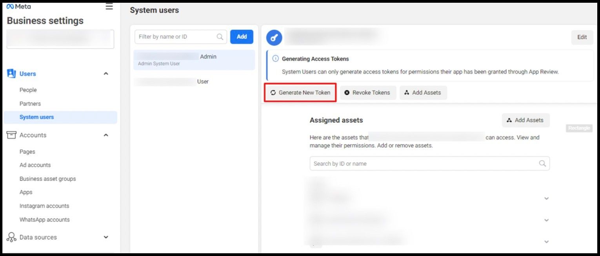
Task: Collapse the Users section chevron
Action: coord(106,74)
